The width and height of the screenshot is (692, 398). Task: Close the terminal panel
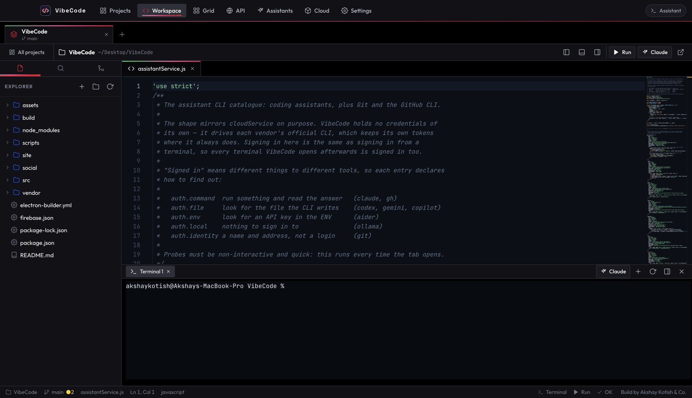[x=682, y=271]
